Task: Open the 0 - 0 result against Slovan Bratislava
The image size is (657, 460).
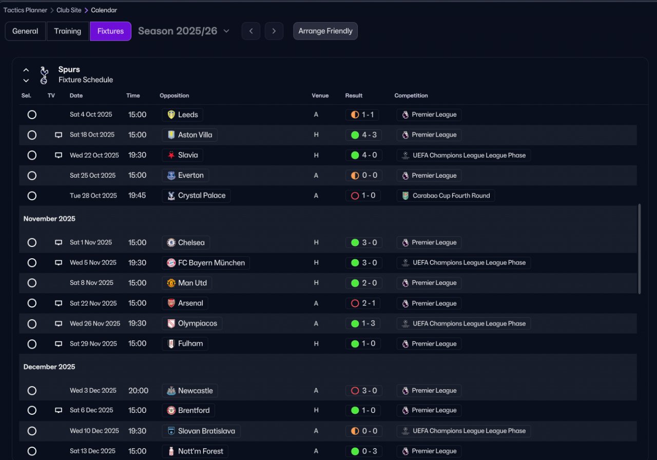Action: tap(363, 431)
